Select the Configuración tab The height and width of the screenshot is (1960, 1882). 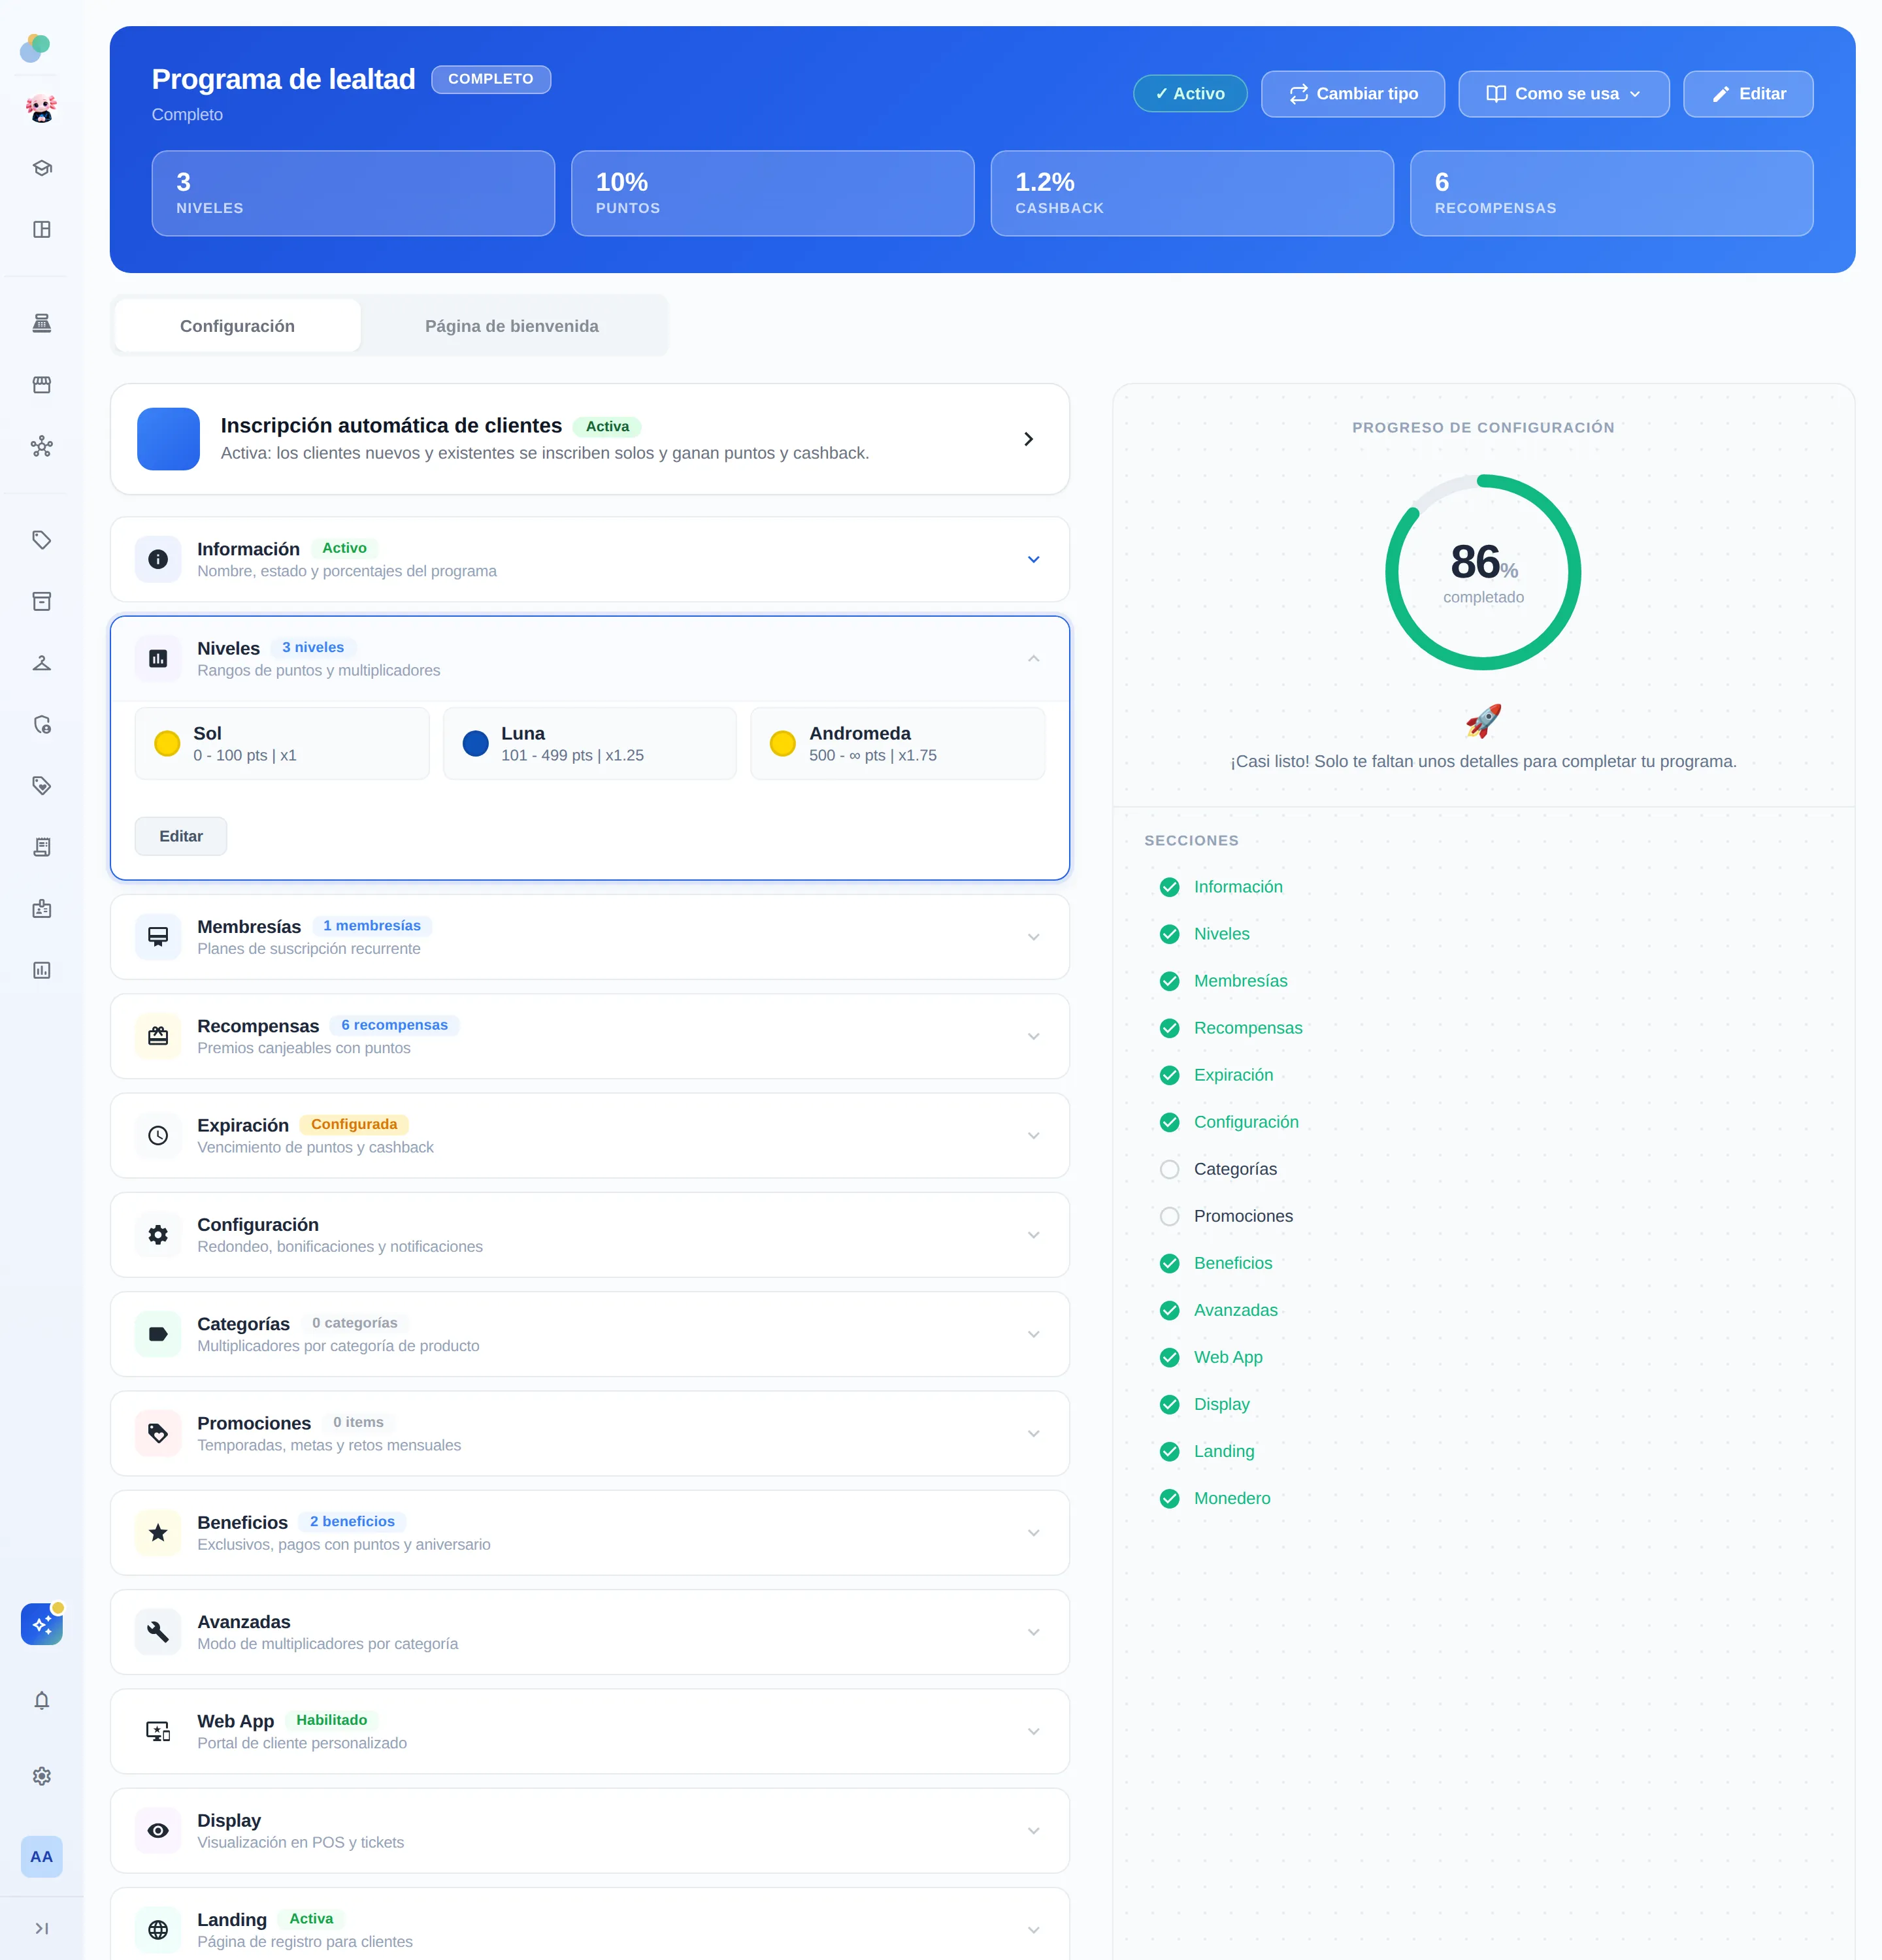point(237,326)
